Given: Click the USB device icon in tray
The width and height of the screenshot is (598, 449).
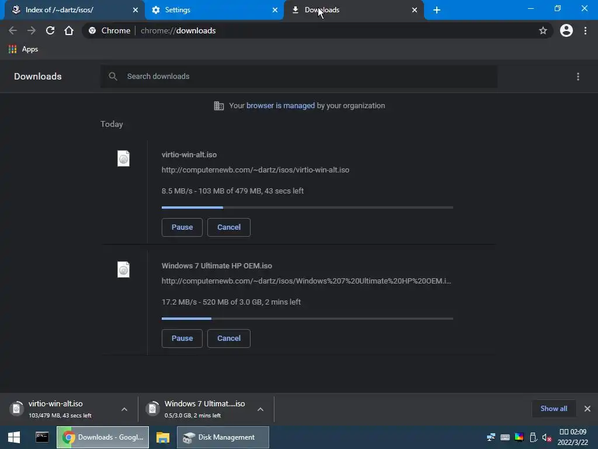Looking at the screenshot, I should 533,437.
